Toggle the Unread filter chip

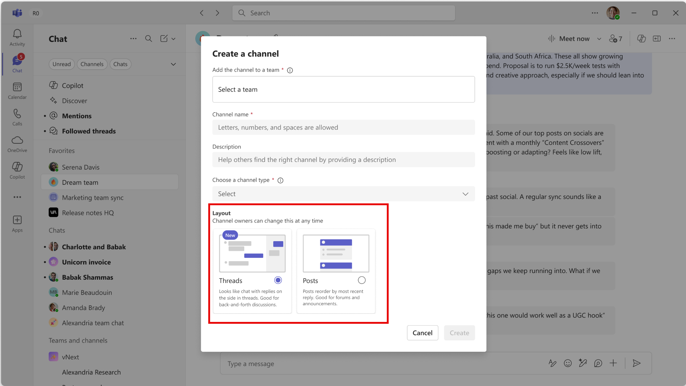(x=62, y=64)
